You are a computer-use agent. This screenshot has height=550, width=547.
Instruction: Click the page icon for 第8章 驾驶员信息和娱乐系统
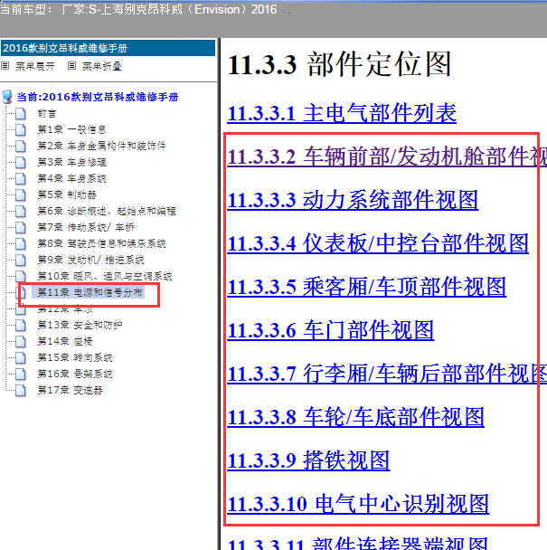point(20,243)
